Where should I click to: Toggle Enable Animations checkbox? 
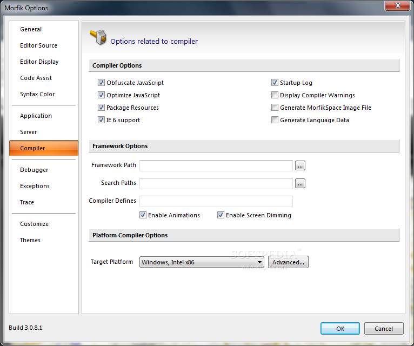pos(143,215)
